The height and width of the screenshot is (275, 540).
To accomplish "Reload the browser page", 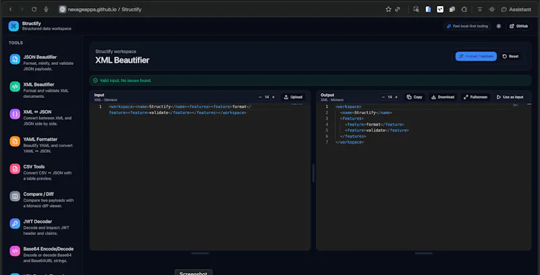I will pyautogui.click(x=34, y=9).
